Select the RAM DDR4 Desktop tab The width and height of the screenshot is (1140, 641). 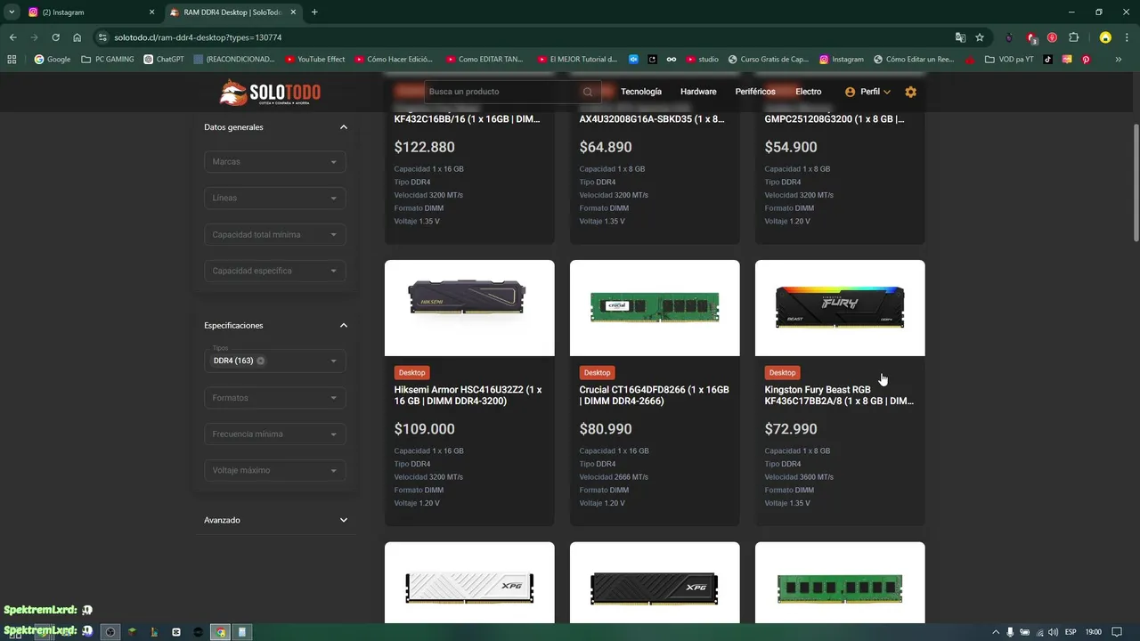pos(233,12)
